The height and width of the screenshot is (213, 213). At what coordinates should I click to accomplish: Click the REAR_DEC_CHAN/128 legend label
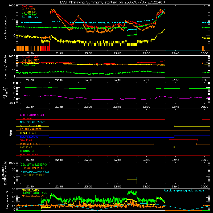[x=35, y=171]
